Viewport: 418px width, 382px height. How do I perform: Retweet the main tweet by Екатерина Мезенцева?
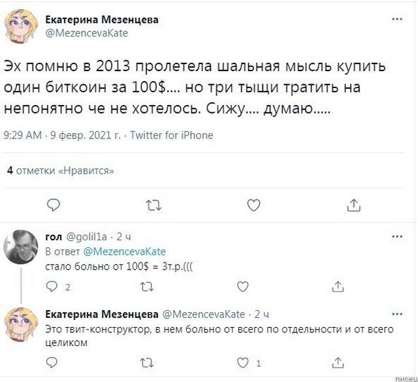tap(154, 205)
